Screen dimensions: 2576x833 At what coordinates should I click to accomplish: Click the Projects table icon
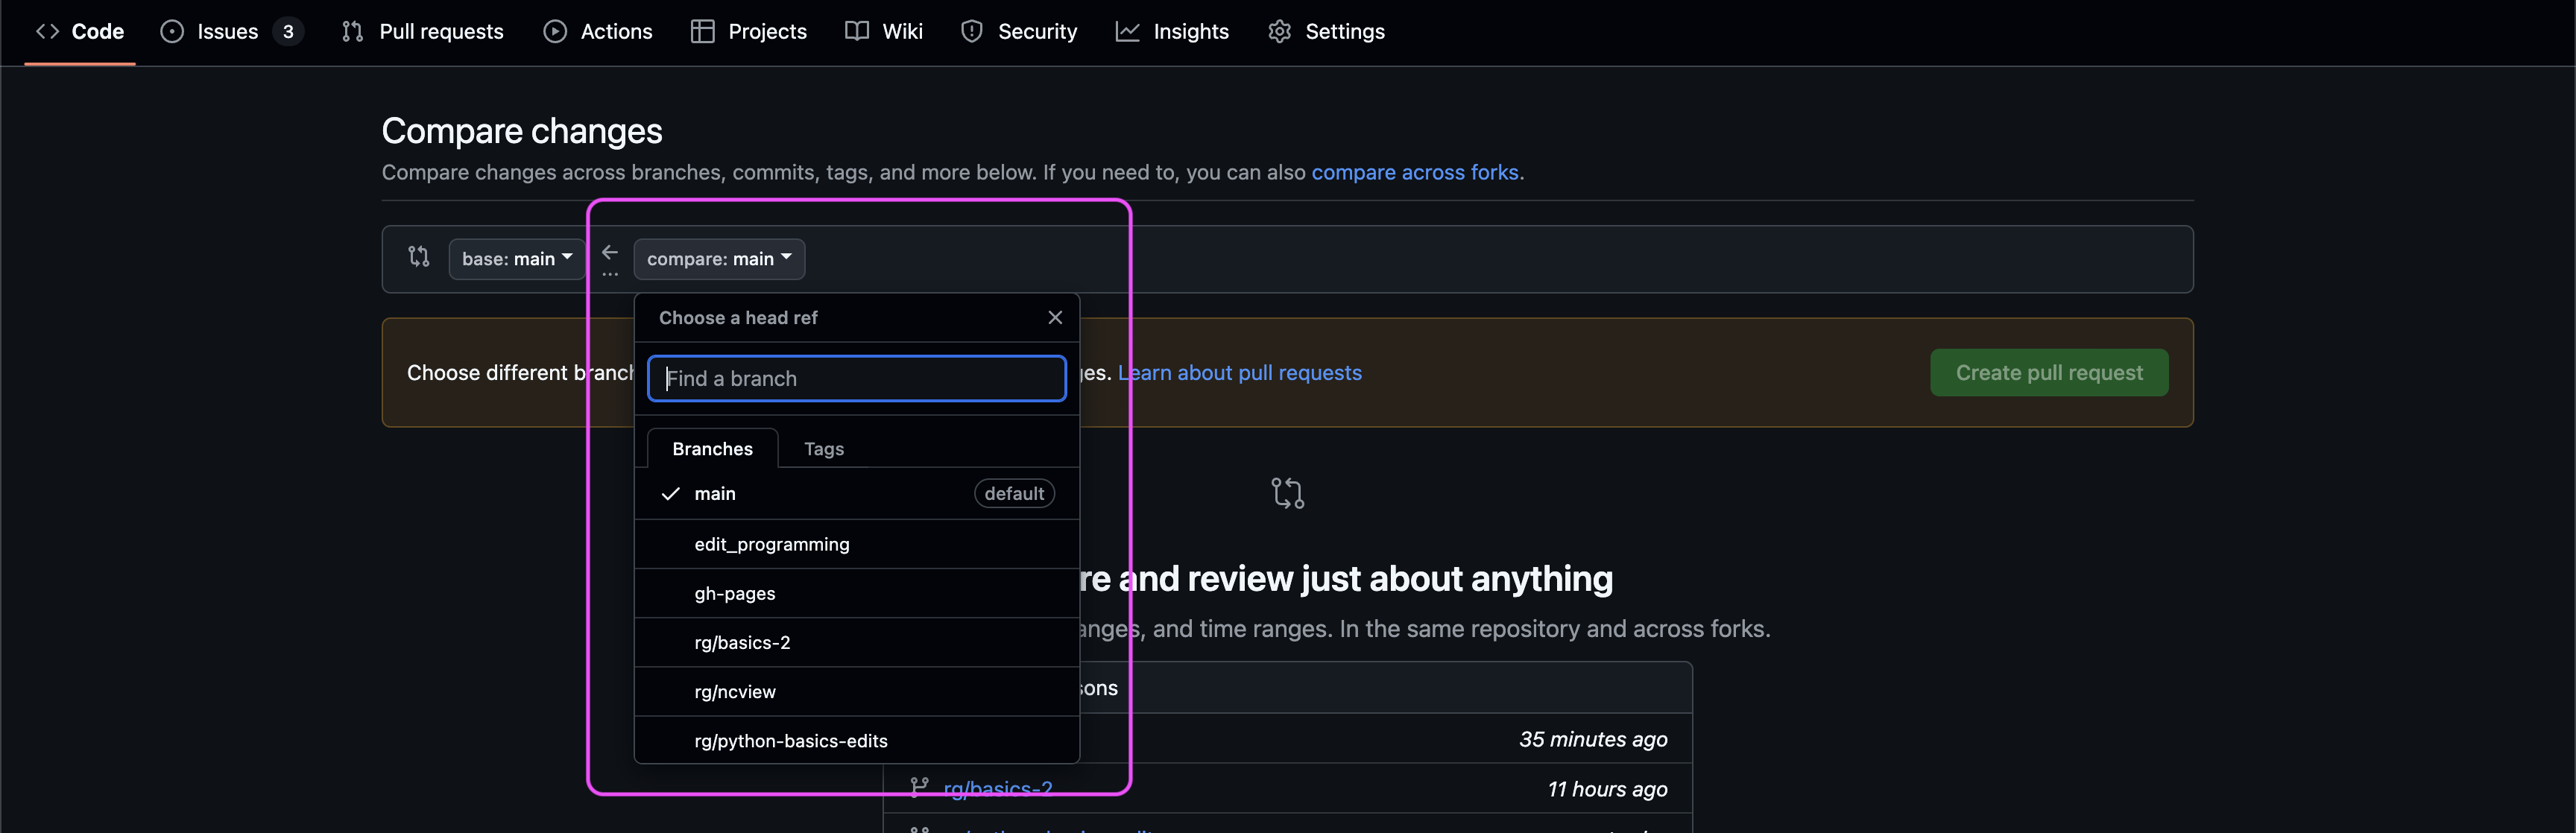702,32
